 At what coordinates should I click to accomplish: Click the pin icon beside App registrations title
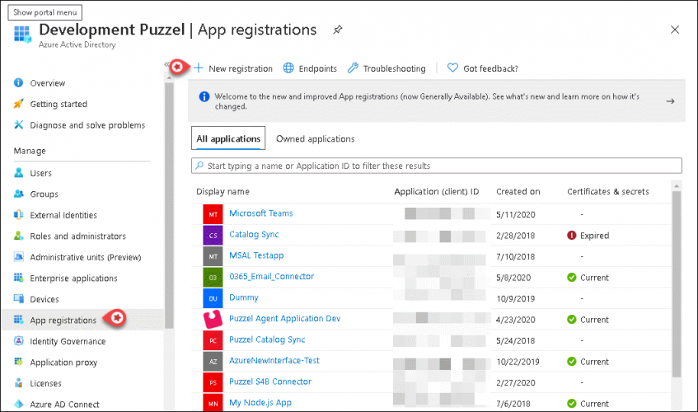coord(337,30)
